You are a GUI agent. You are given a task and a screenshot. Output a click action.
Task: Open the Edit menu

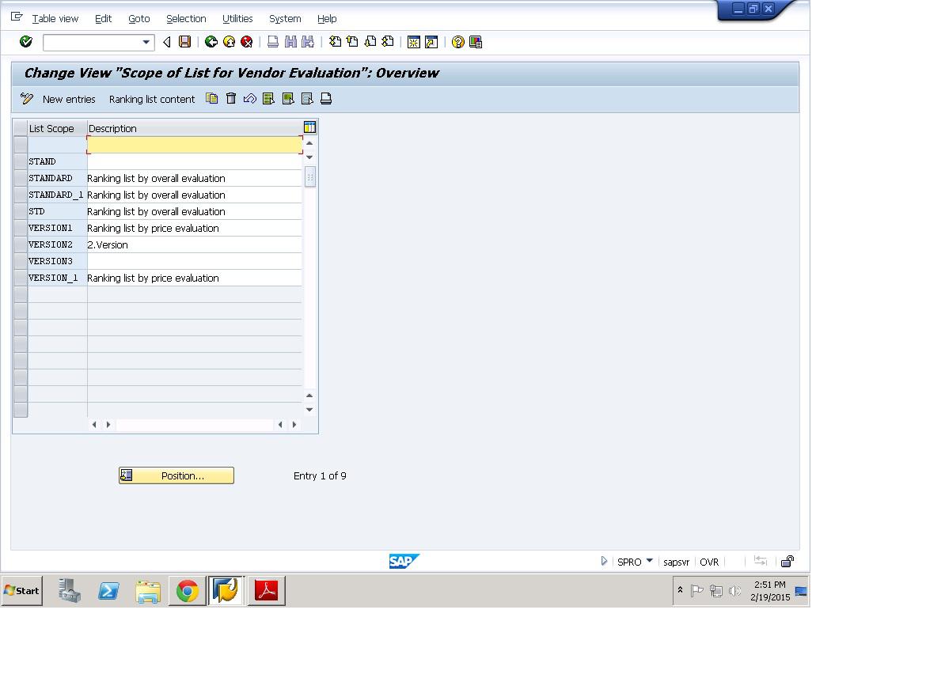[x=103, y=18]
